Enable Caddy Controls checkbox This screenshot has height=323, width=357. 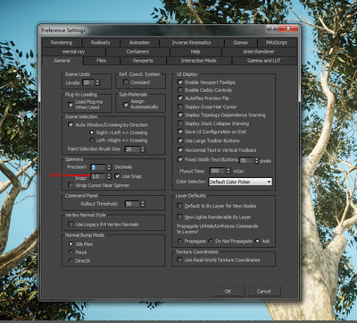tap(180, 89)
